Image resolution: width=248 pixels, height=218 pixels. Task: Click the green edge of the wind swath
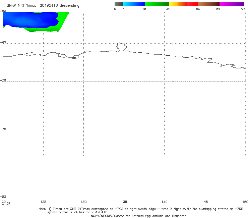pos(62,20)
